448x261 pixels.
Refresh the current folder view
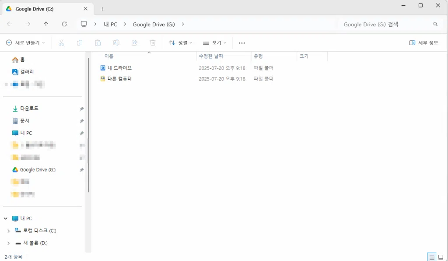point(64,24)
